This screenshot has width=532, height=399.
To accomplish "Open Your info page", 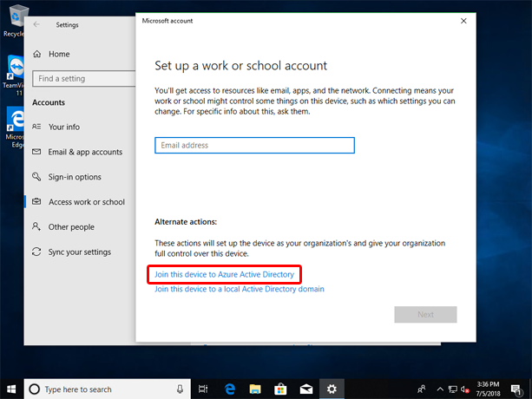I will 63,127.
